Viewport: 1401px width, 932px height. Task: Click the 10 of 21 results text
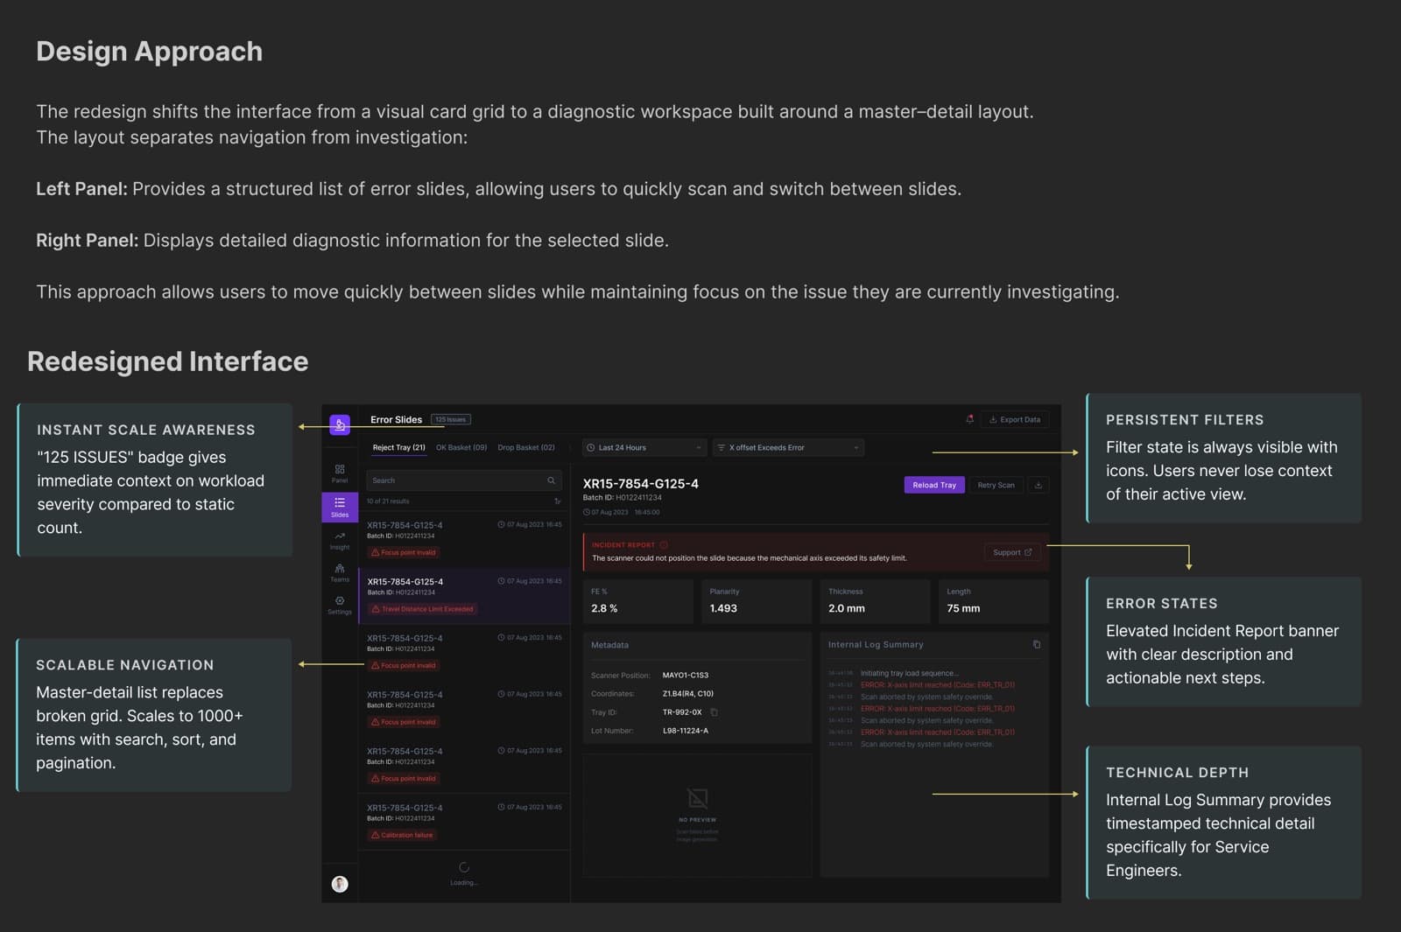pos(388,501)
